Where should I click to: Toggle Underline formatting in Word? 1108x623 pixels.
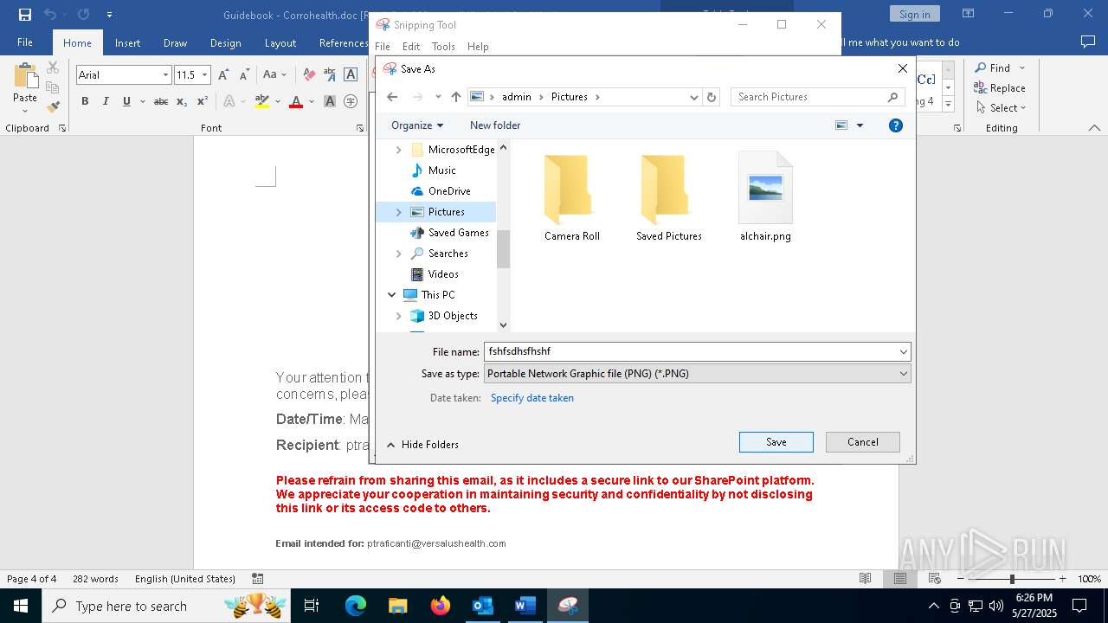click(126, 101)
